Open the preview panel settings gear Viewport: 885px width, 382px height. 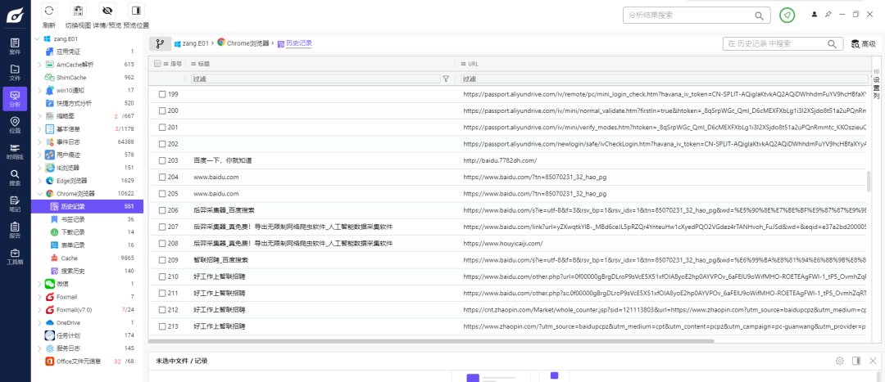point(840,361)
